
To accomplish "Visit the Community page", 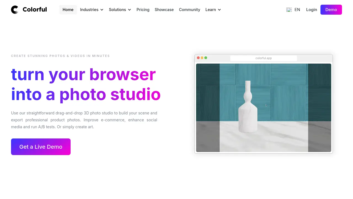I will 189,10.
